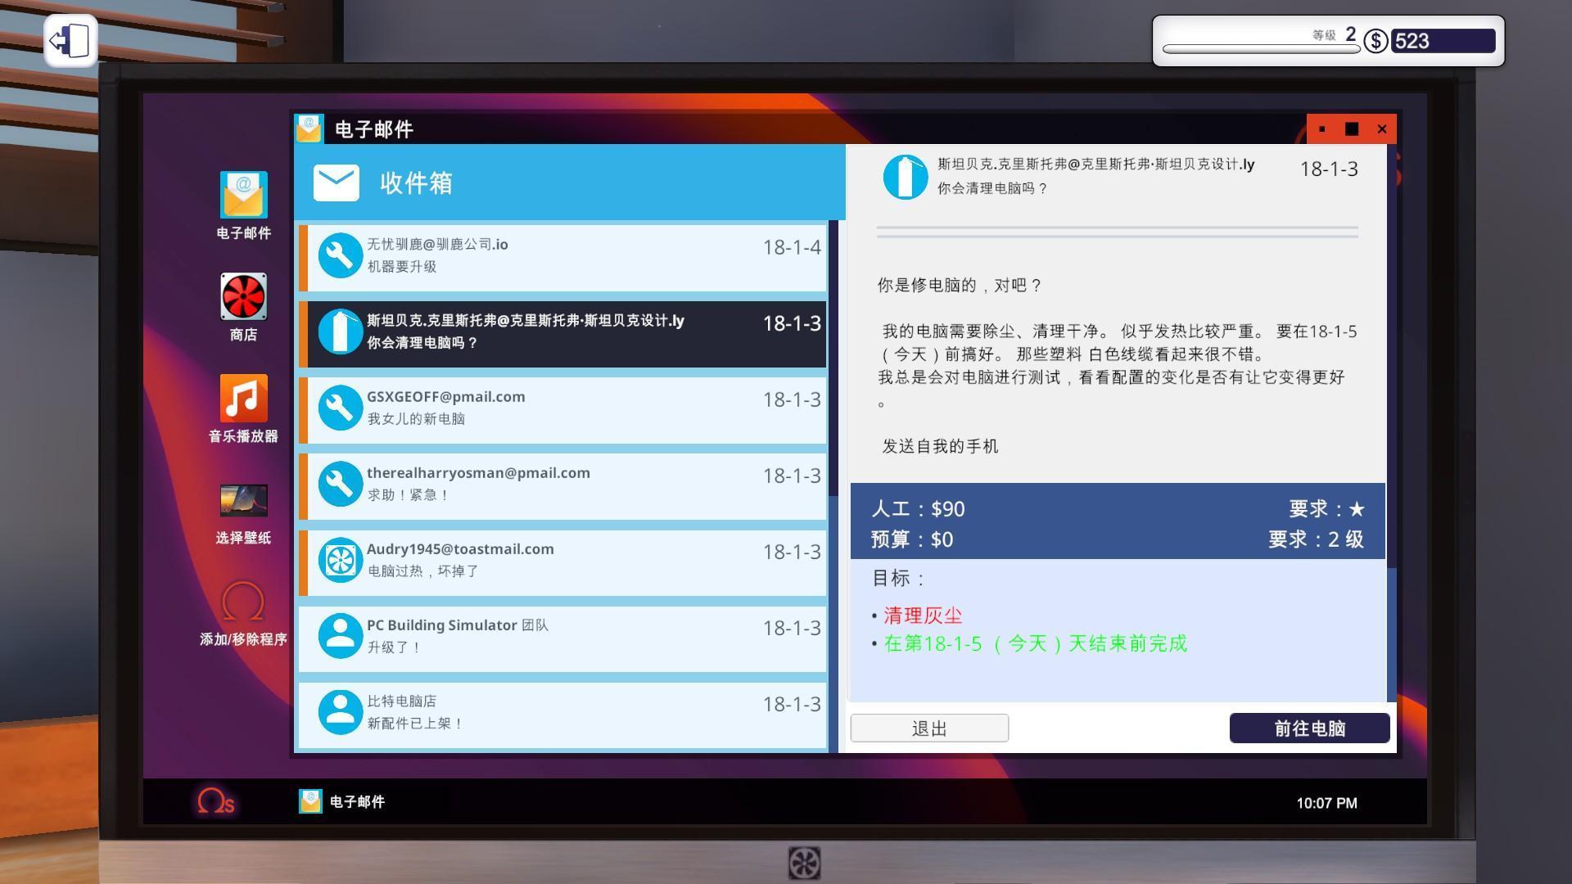Click wrench icon of GSXGEOFF email
Screen dimensions: 1572x884
tap(340, 408)
